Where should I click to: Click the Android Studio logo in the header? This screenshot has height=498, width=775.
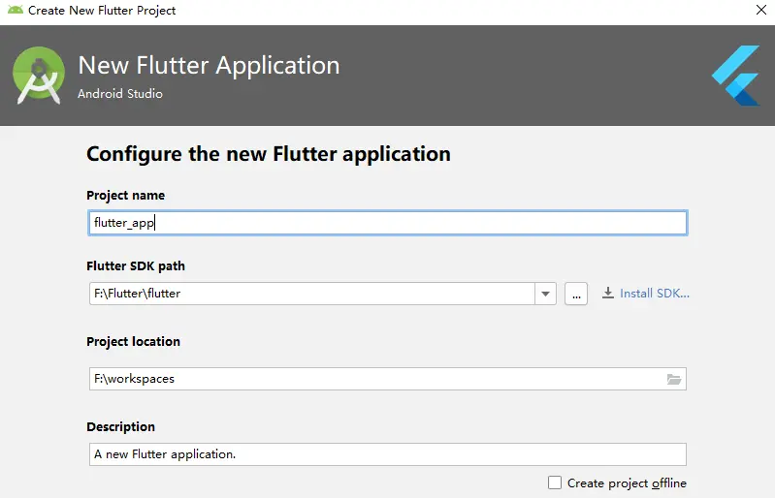tap(39, 76)
